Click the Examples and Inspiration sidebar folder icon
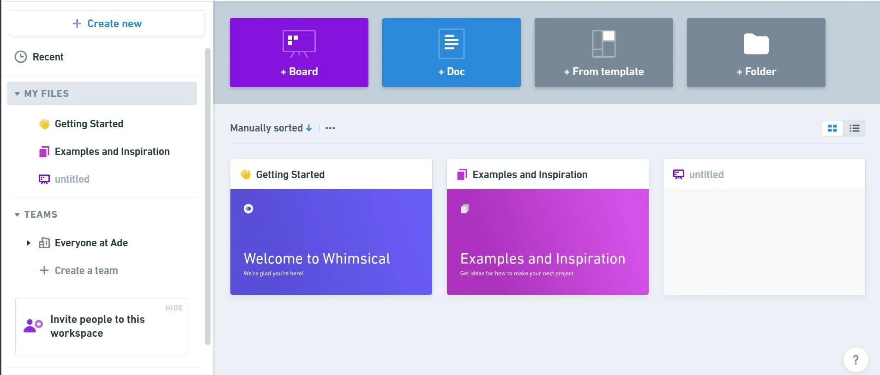Screen dimensions: 880x375 pos(44,152)
